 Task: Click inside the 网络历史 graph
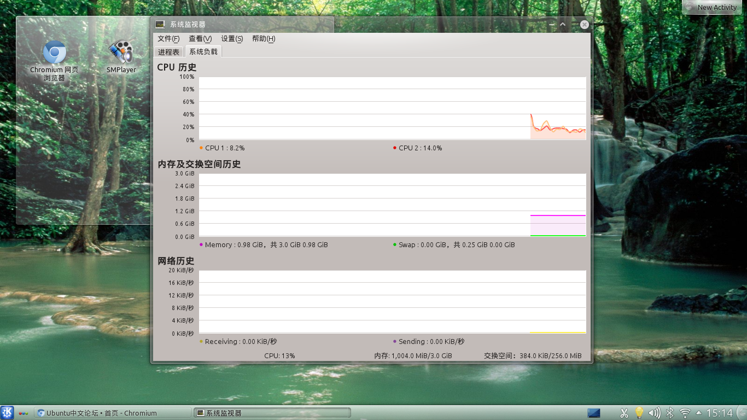click(x=392, y=301)
